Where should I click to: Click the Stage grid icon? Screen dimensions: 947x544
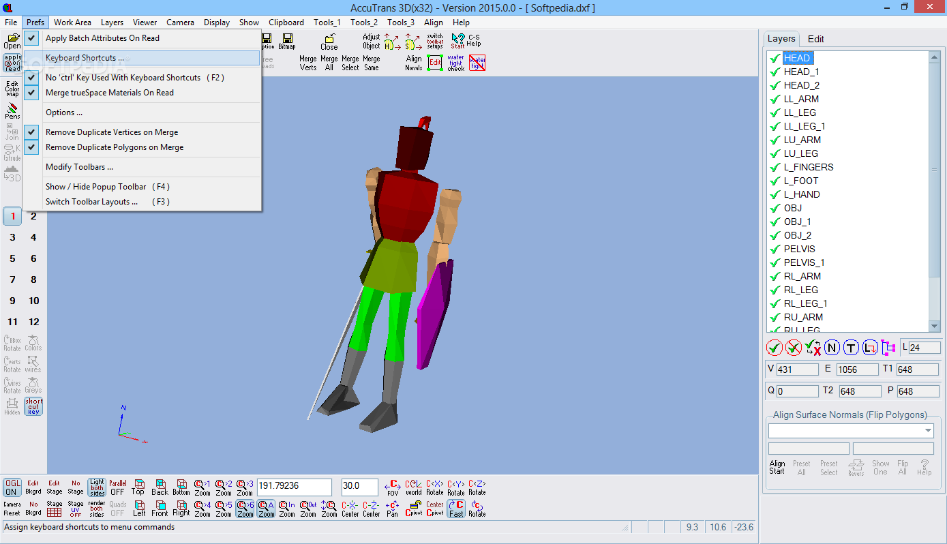coord(55,509)
